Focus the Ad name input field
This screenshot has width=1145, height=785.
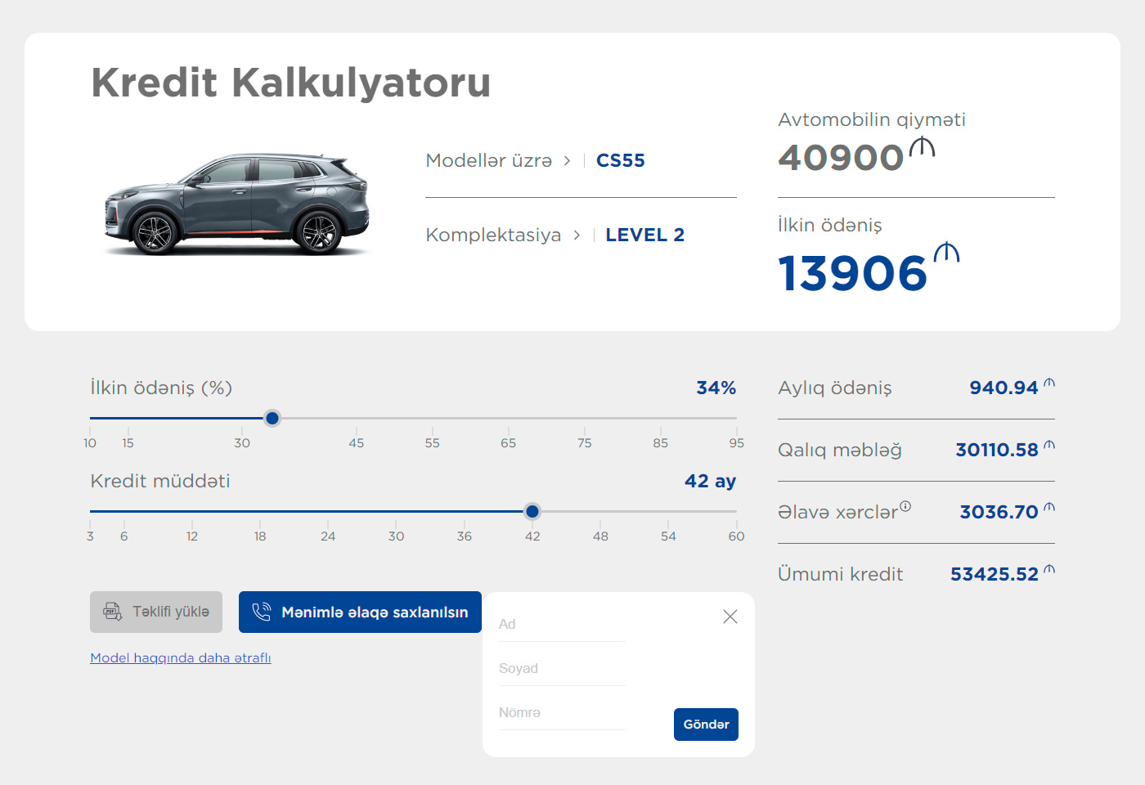pyautogui.click(x=562, y=625)
